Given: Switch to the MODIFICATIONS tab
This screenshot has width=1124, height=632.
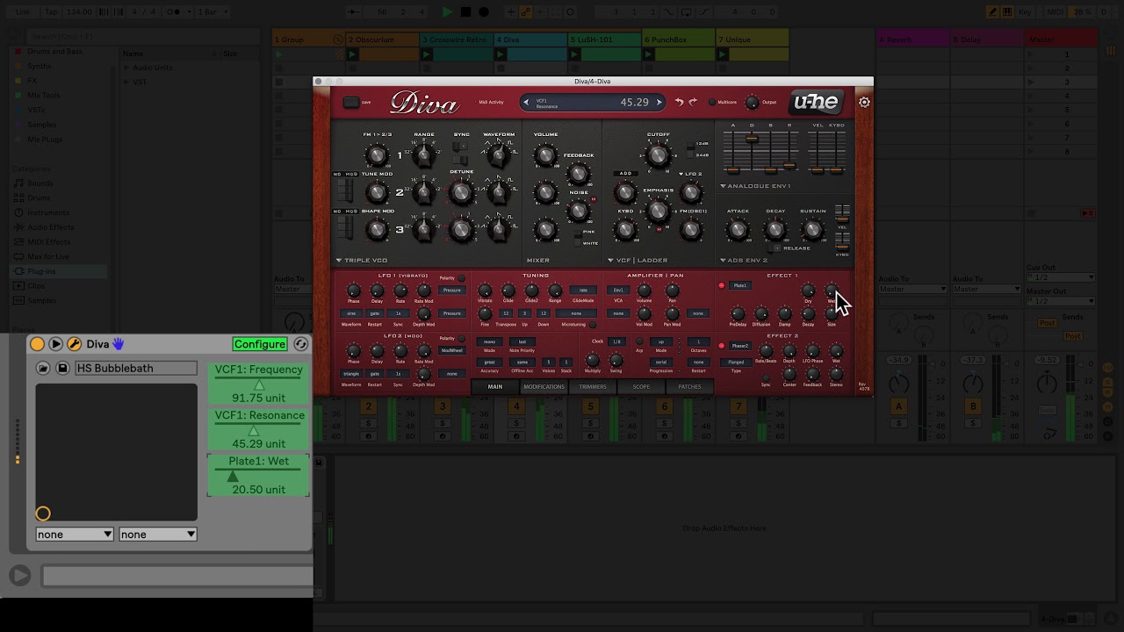Looking at the screenshot, I should [544, 387].
